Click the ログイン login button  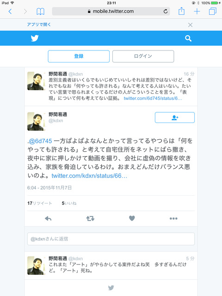pos(143,56)
